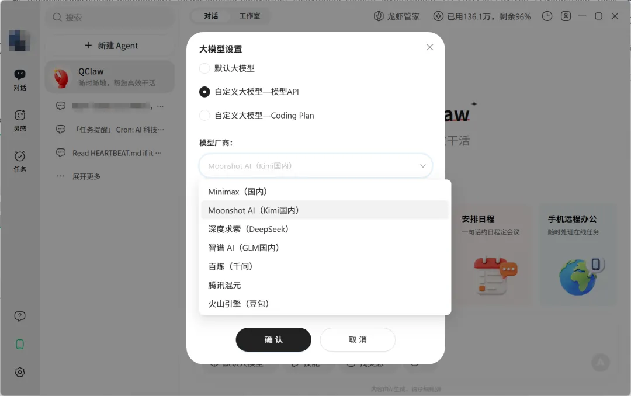Click chat bubble icon beside Read HEARTBEAT.md conversation

pos(61,152)
